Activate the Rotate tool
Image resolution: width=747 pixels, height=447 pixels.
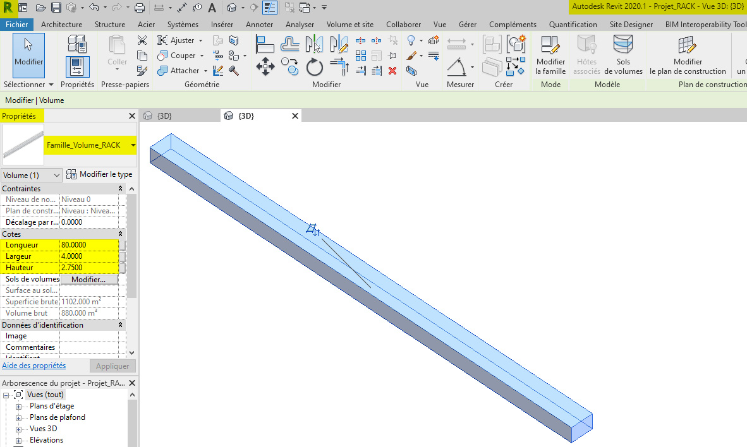315,66
